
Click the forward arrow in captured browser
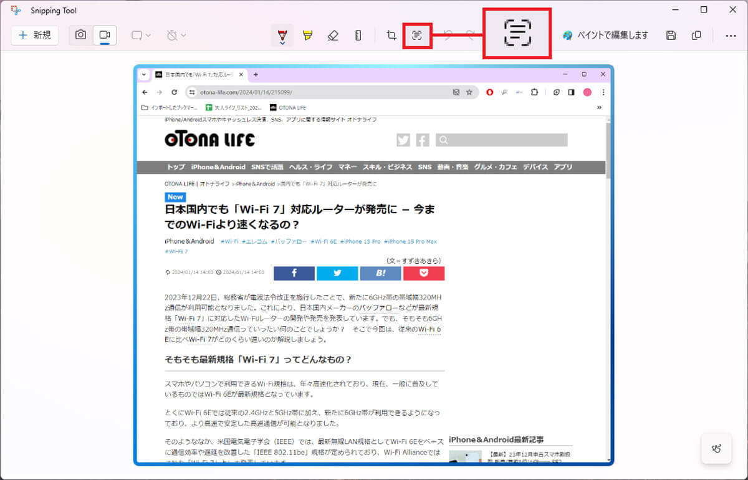coord(160,92)
